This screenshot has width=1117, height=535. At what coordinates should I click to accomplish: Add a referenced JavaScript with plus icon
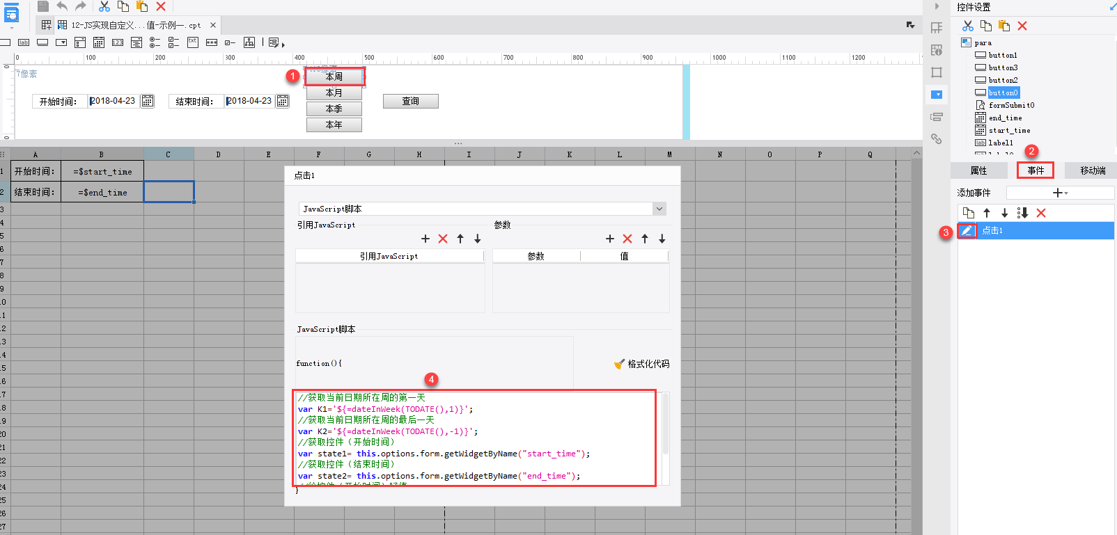coord(425,239)
